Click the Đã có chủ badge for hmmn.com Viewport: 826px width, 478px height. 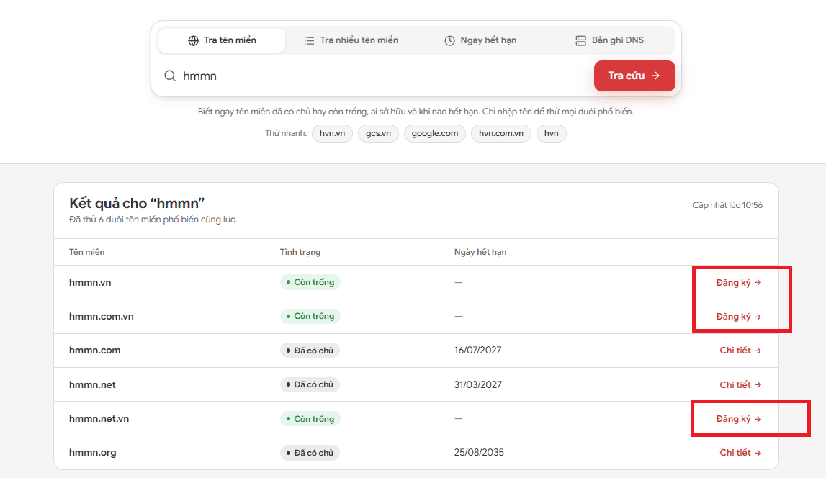pyautogui.click(x=310, y=351)
